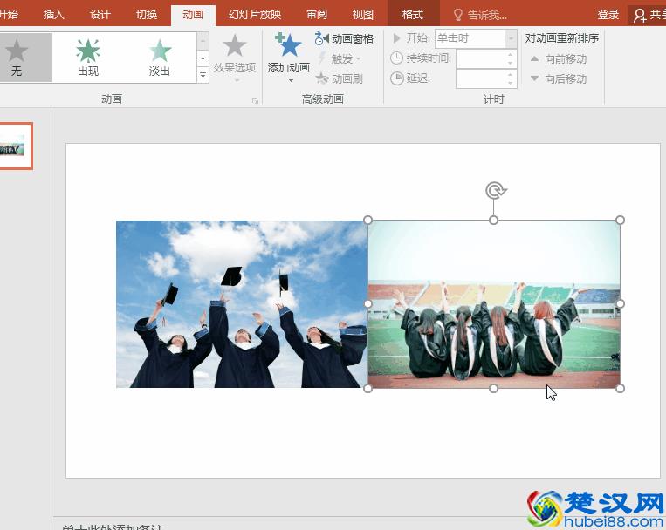Increase the 持续时间 duration stepper up
This screenshot has height=530, width=666.
[511, 54]
